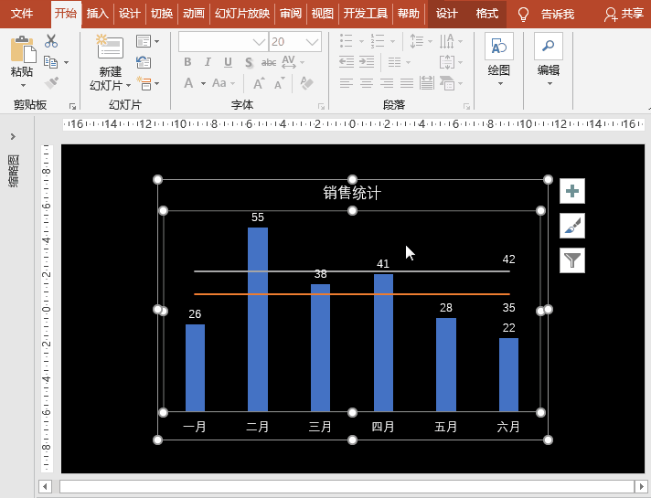Open the Bullets dropdown

click(361, 41)
